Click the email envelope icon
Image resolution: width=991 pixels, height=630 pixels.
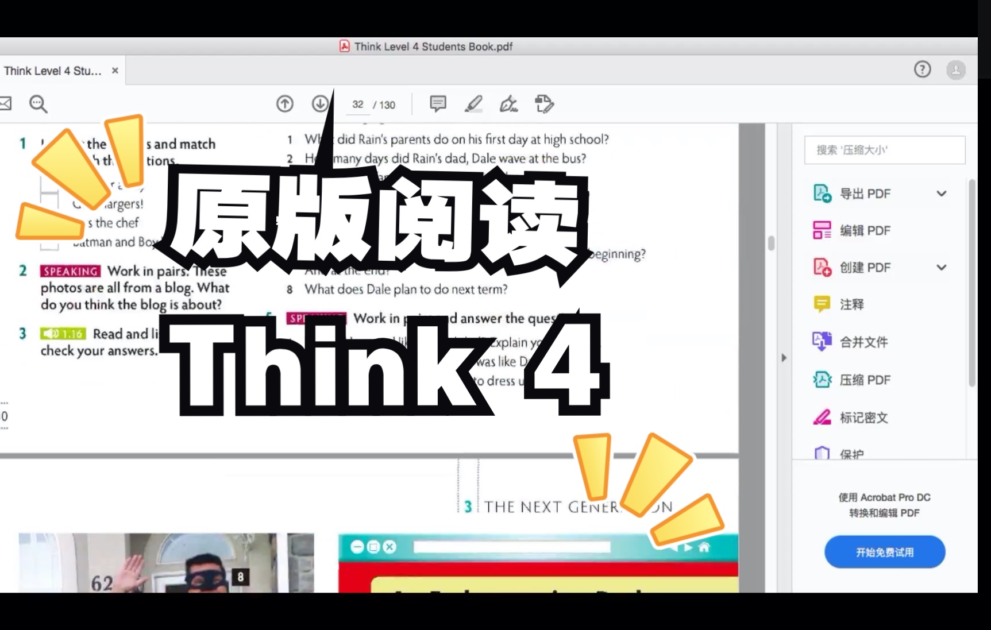click(5, 103)
